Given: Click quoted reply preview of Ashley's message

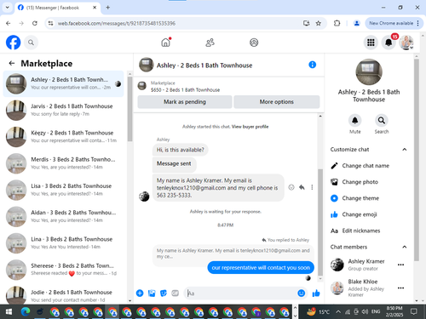Looking at the screenshot, I should [233, 253].
